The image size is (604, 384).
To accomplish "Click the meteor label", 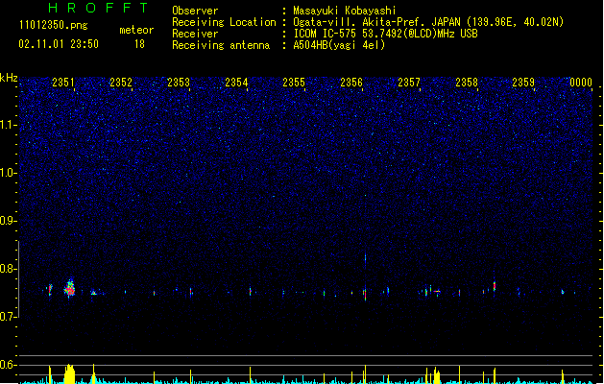I will [136, 30].
